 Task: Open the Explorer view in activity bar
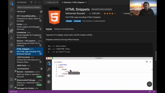pos(11,3)
